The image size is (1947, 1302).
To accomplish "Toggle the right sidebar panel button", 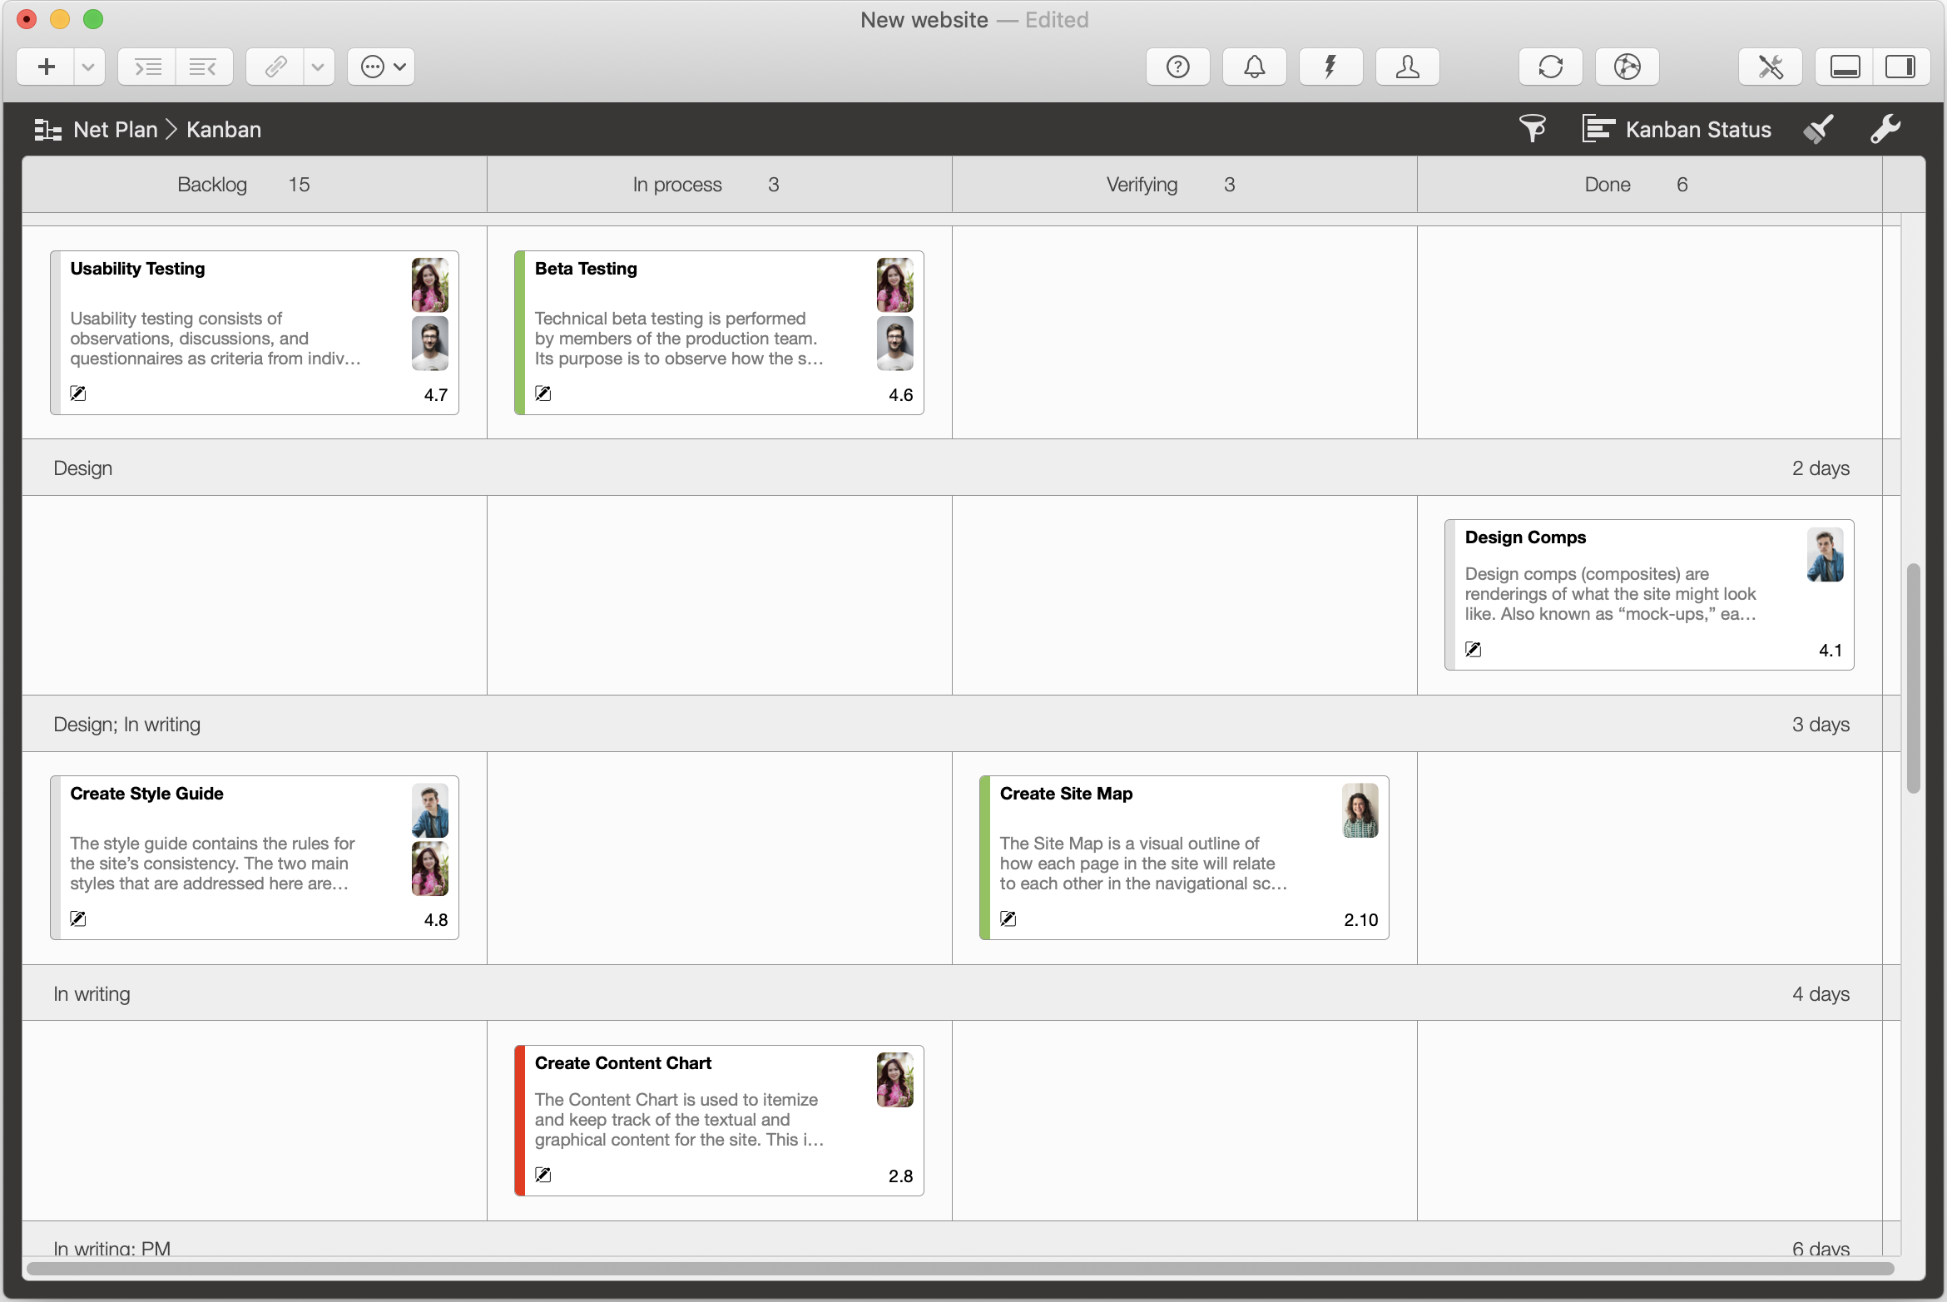I will click(1900, 67).
